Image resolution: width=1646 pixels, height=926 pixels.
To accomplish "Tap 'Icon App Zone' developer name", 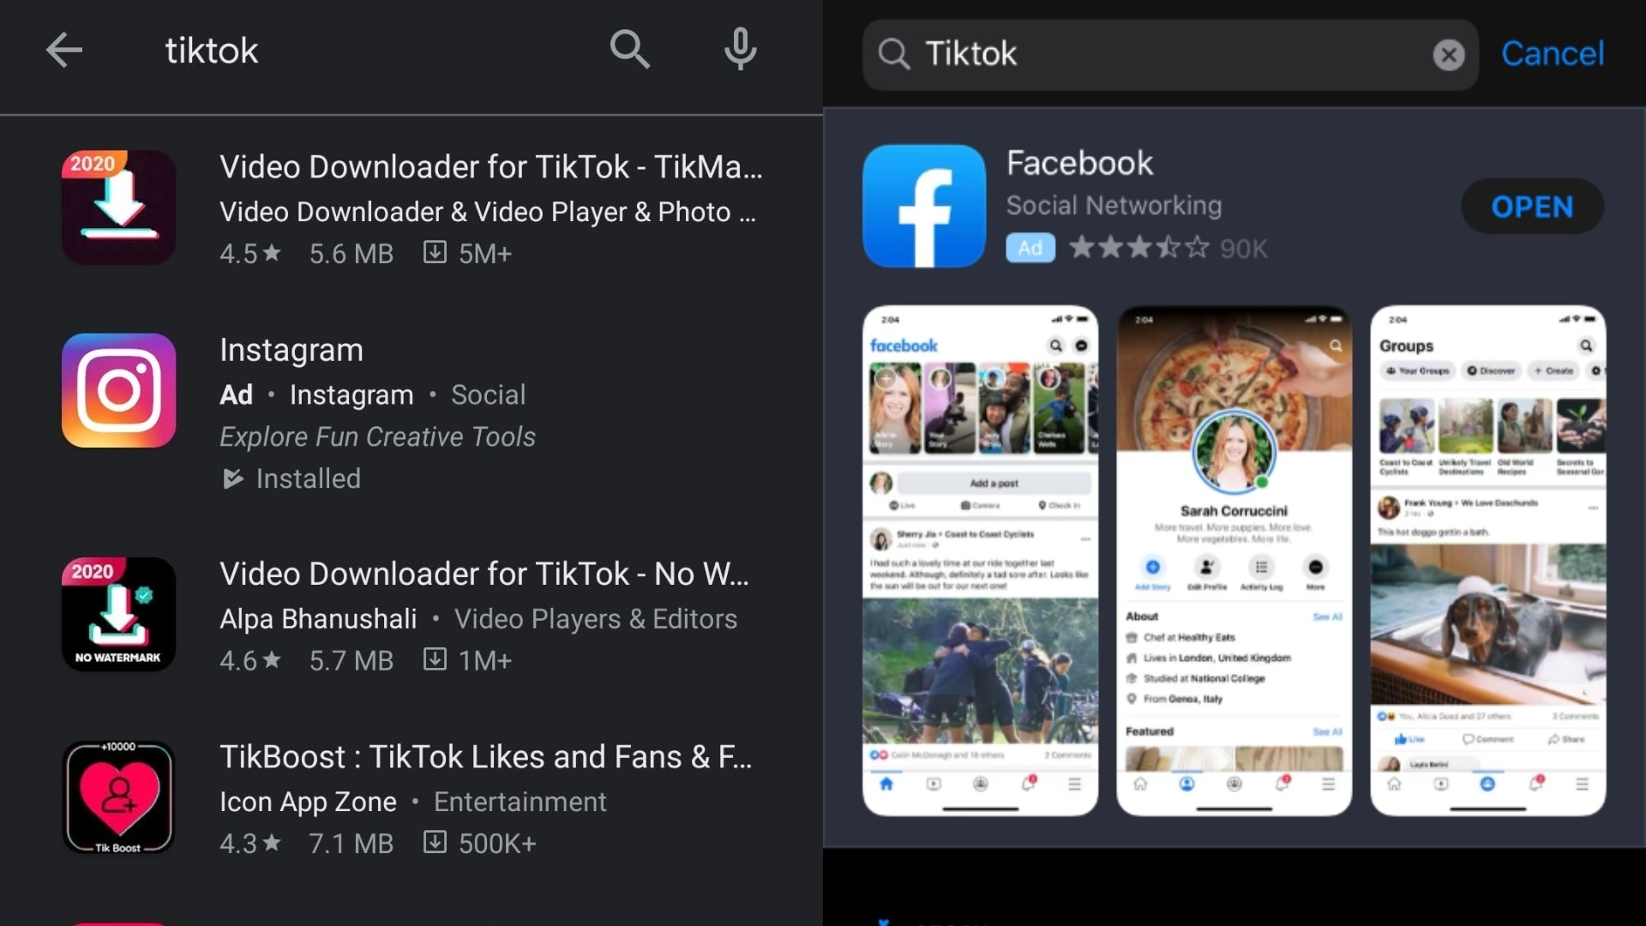I will (x=308, y=802).
